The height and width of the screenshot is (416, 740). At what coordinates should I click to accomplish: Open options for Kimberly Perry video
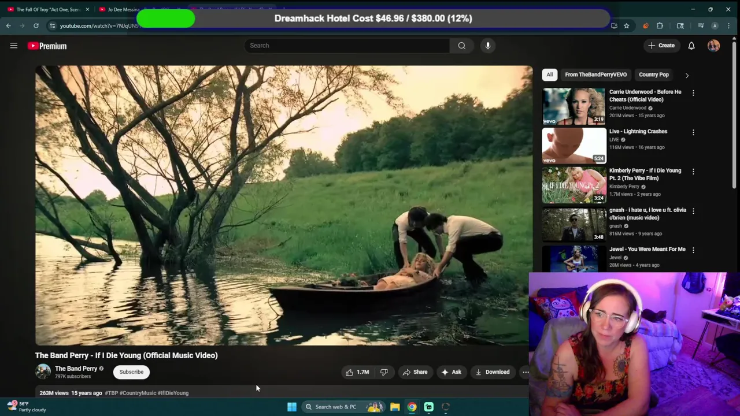click(x=693, y=171)
